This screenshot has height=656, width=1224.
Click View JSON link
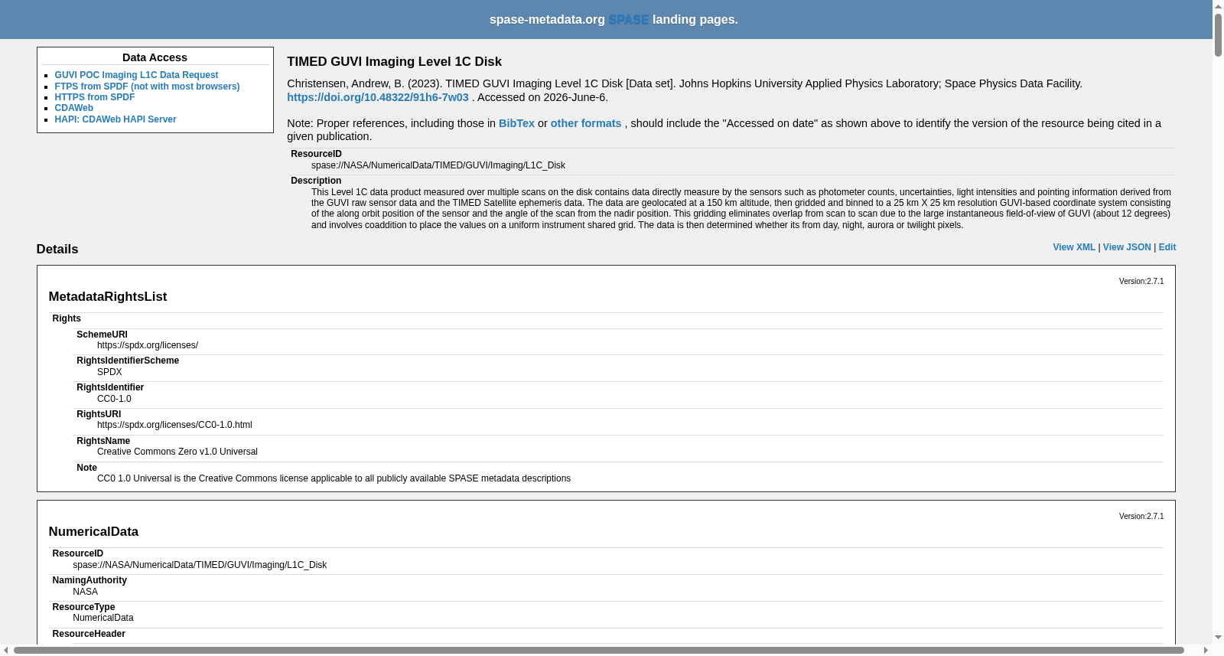coord(1127,247)
